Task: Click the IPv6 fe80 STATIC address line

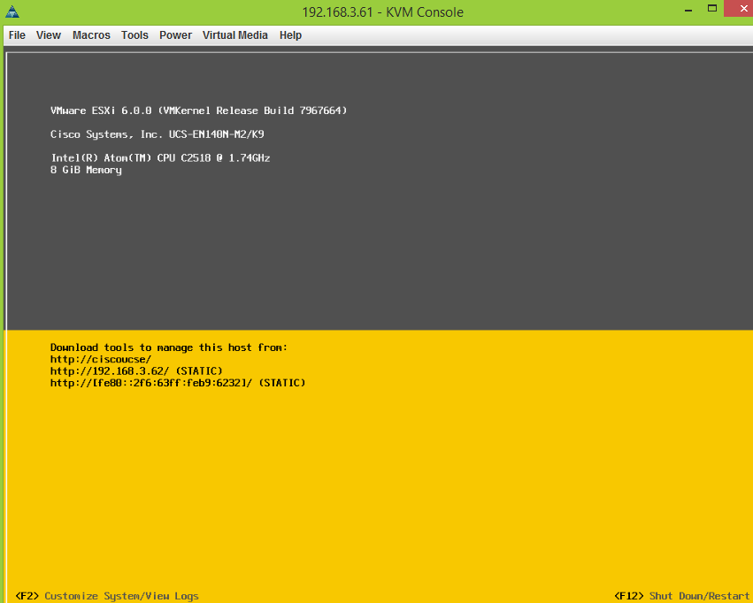Action: 178,383
